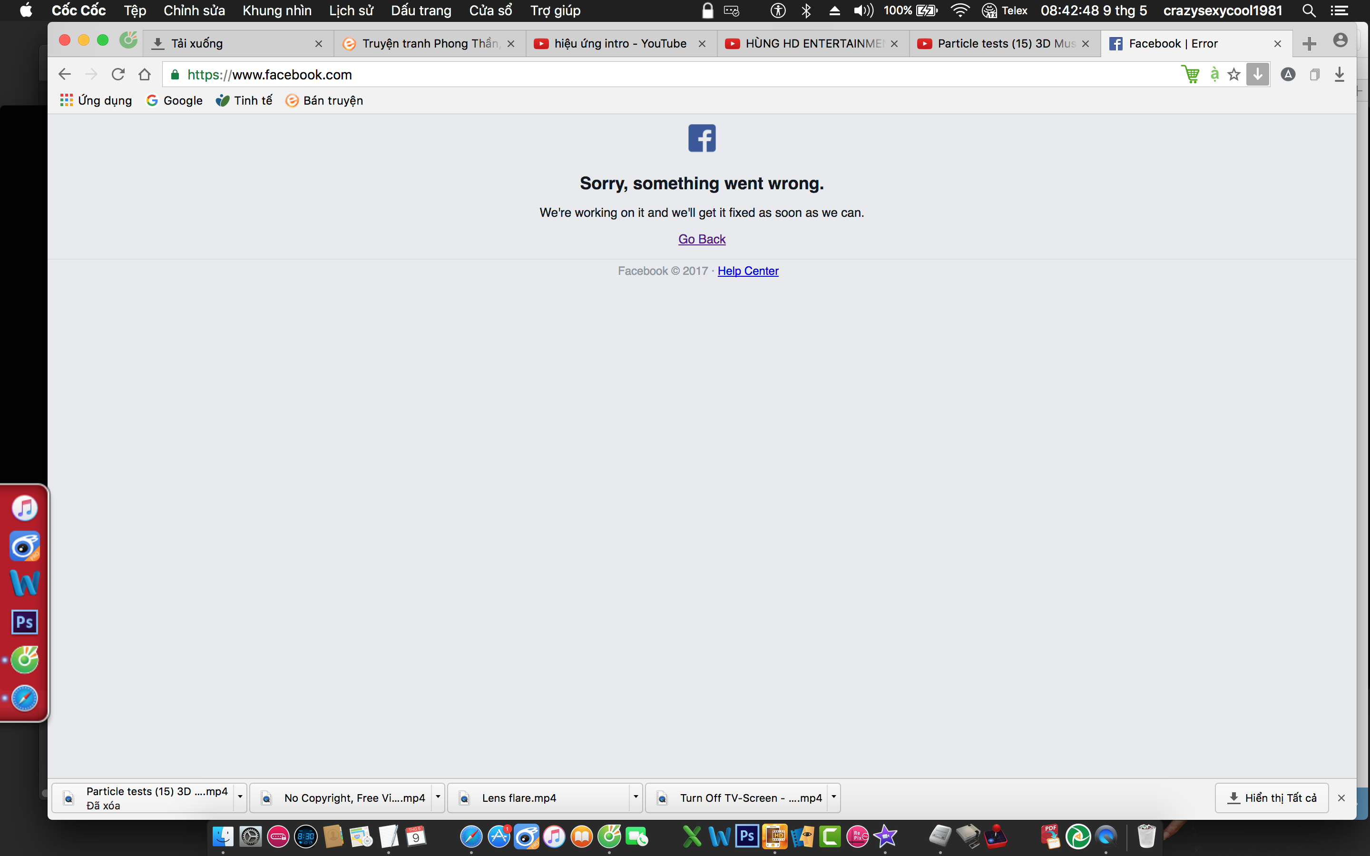Open the Dấu trang menu
The width and height of the screenshot is (1370, 856).
click(421, 10)
